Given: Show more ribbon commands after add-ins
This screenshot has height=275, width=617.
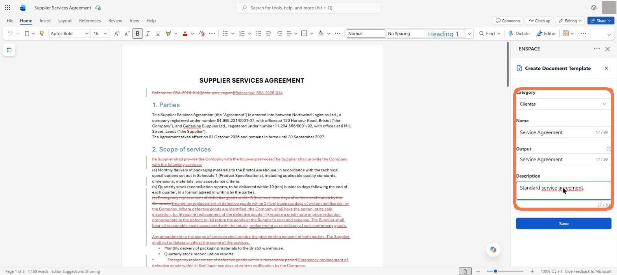Looking at the screenshot, I should [584, 33].
